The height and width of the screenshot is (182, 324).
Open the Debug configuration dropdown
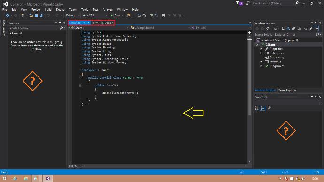coord(72,15)
